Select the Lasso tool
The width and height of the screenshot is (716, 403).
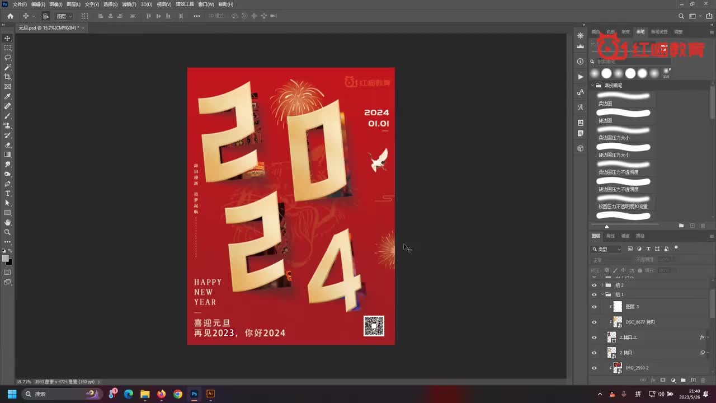8,58
